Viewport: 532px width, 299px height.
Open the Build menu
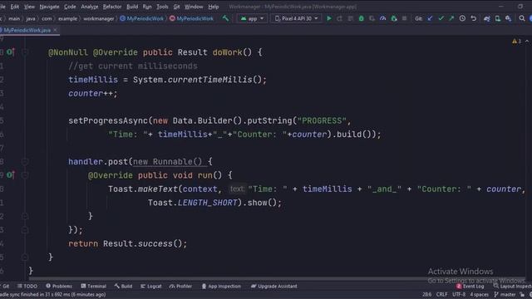[x=132, y=7]
